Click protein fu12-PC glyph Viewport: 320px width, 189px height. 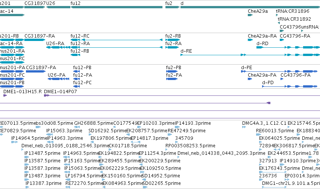pos(76,86)
